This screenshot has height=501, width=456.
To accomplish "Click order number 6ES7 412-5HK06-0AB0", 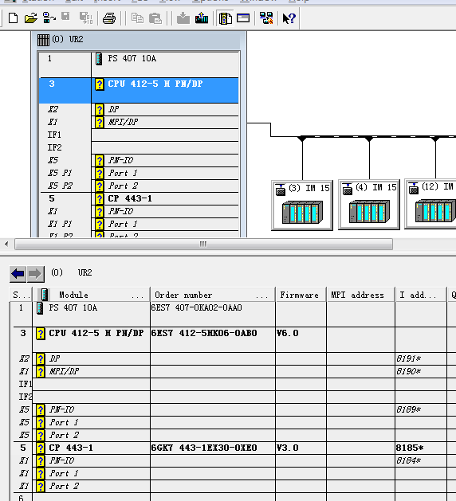I will (204, 333).
